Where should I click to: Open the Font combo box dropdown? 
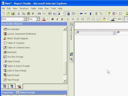coord(25,19)
